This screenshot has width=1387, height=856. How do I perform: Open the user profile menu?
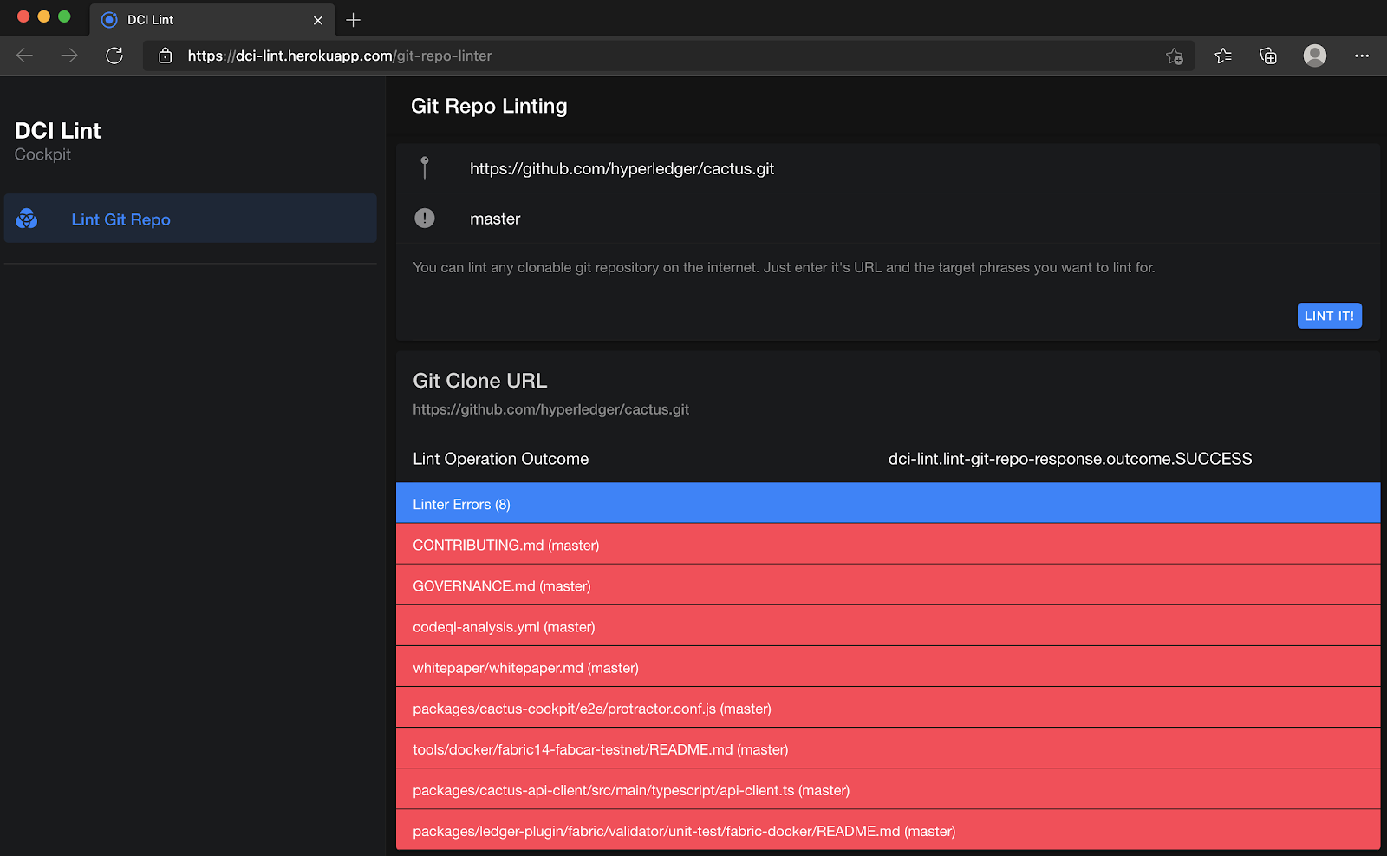pos(1315,56)
